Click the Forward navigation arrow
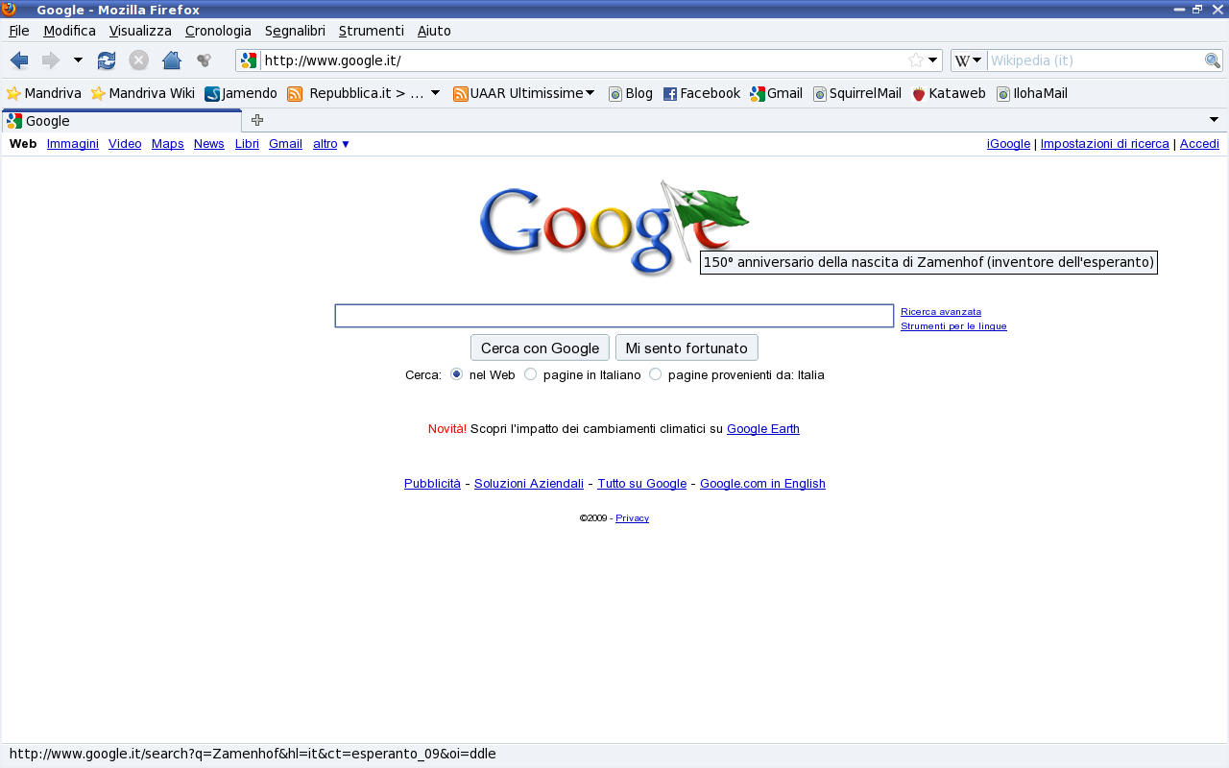 51,60
